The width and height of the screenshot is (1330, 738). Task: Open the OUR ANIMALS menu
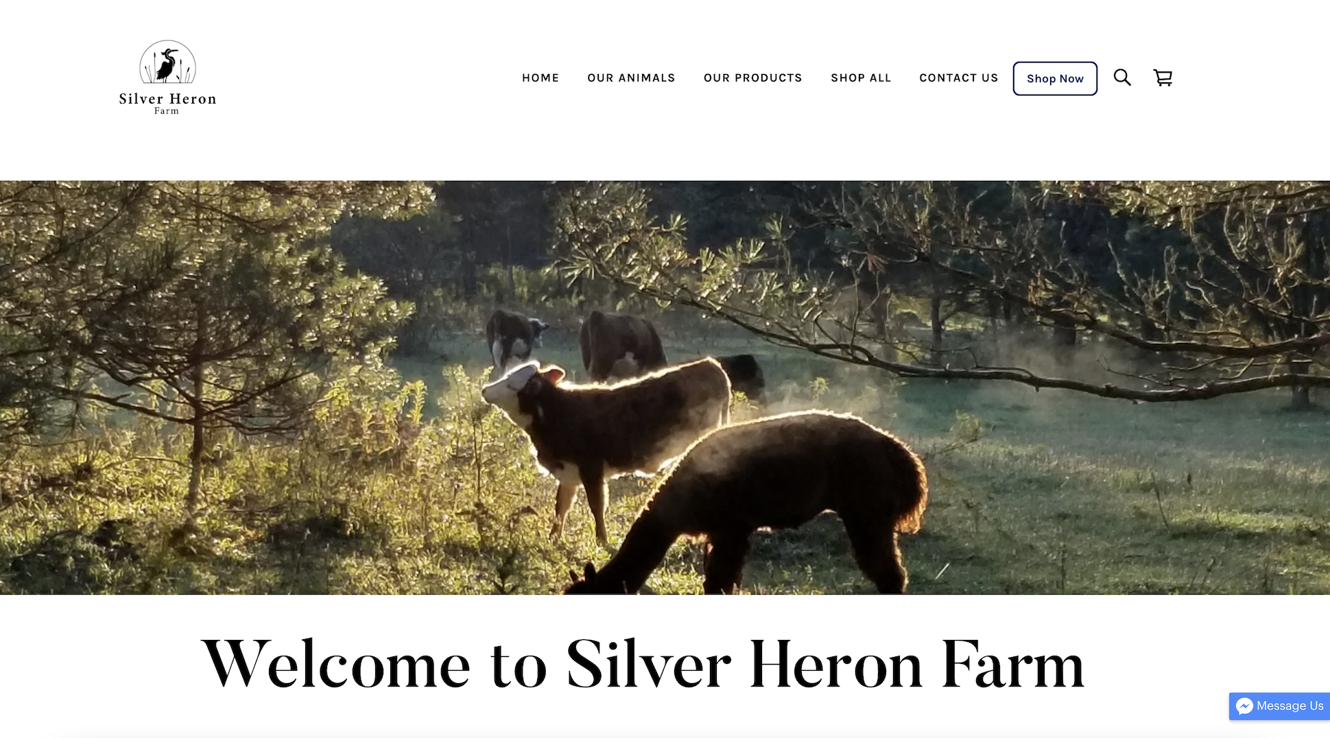pyautogui.click(x=631, y=78)
